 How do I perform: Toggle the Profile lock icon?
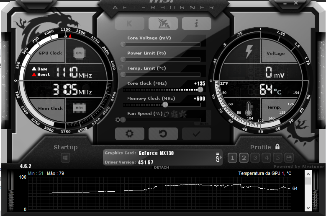pyautogui.click(x=277, y=147)
